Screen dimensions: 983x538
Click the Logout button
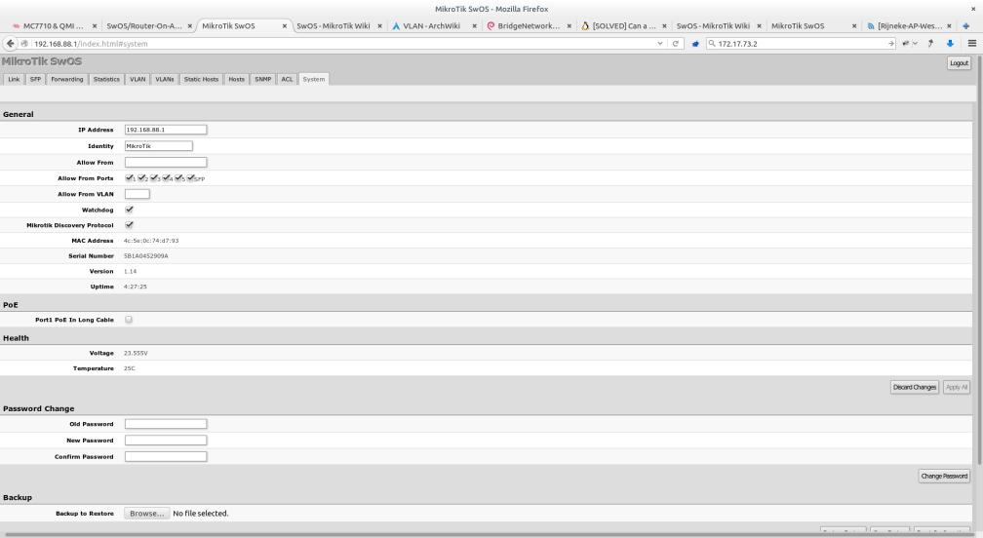(x=959, y=63)
